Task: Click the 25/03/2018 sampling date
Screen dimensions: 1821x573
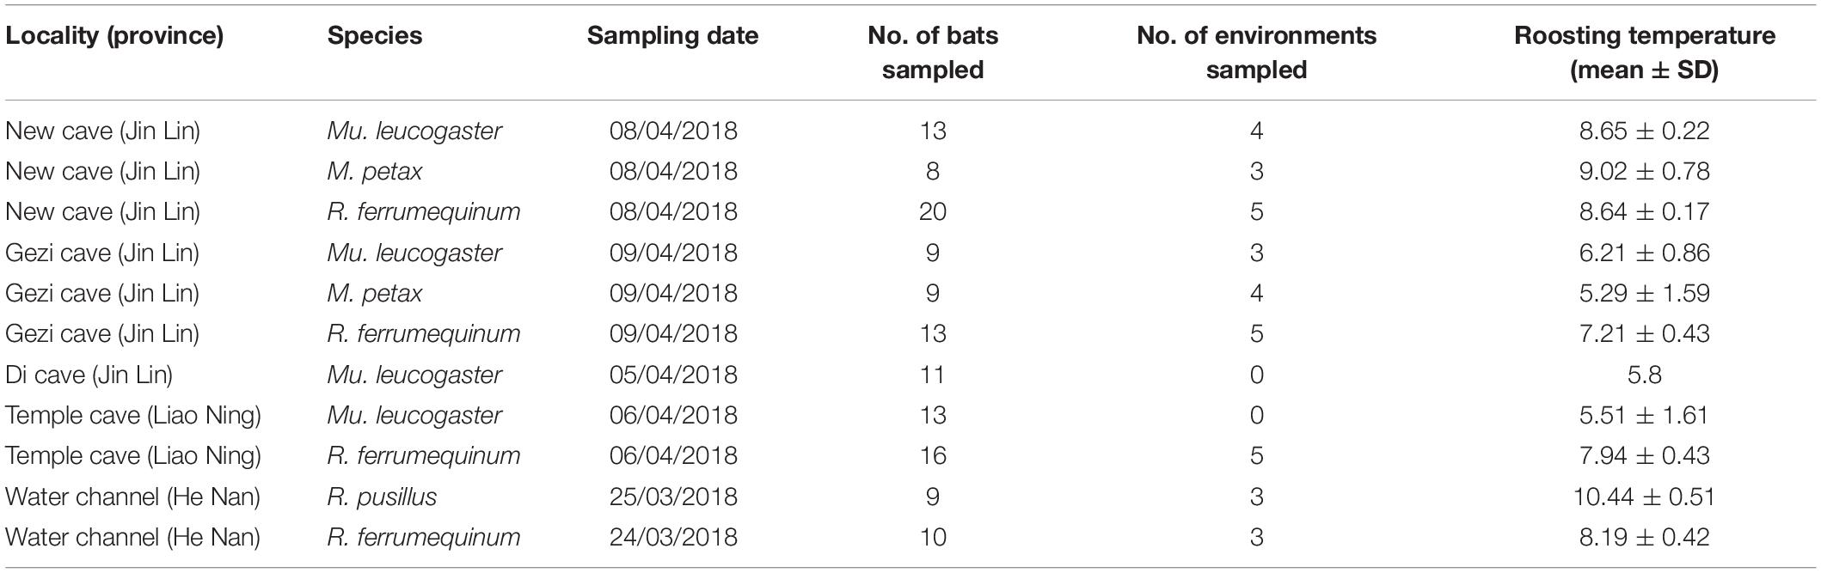Action: 673,497
